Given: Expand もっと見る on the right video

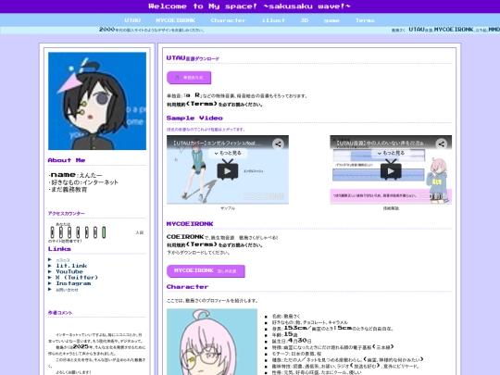Looking at the screenshot, I should 391,153.
